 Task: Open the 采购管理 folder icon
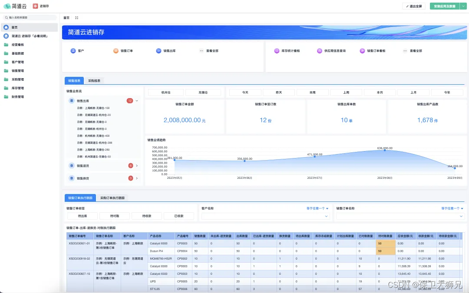(x=6, y=79)
